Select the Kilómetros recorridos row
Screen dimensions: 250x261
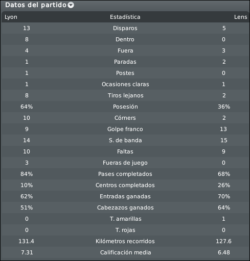125,241
